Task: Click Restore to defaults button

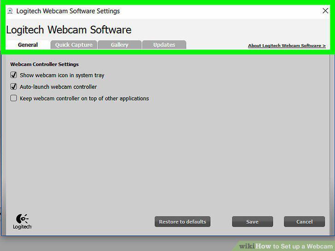Action: click(x=182, y=222)
